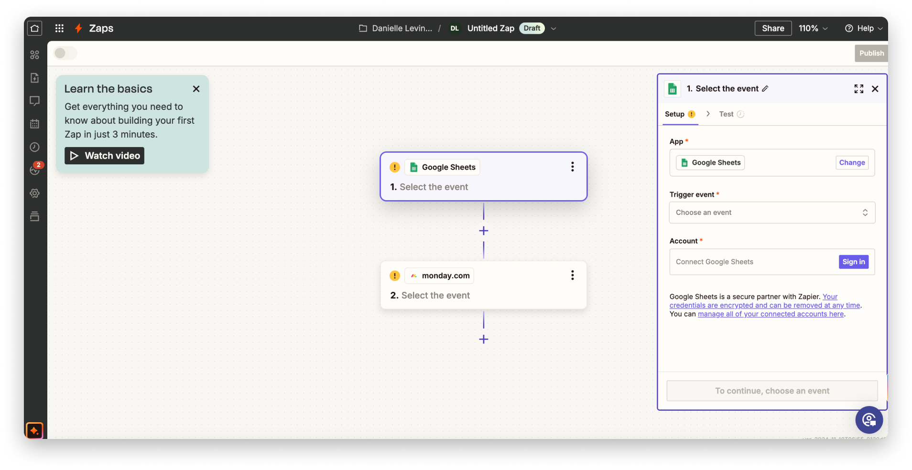Screen dimensions: 912x470
Task: Open the support chat bubble
Action: point(869,420)
